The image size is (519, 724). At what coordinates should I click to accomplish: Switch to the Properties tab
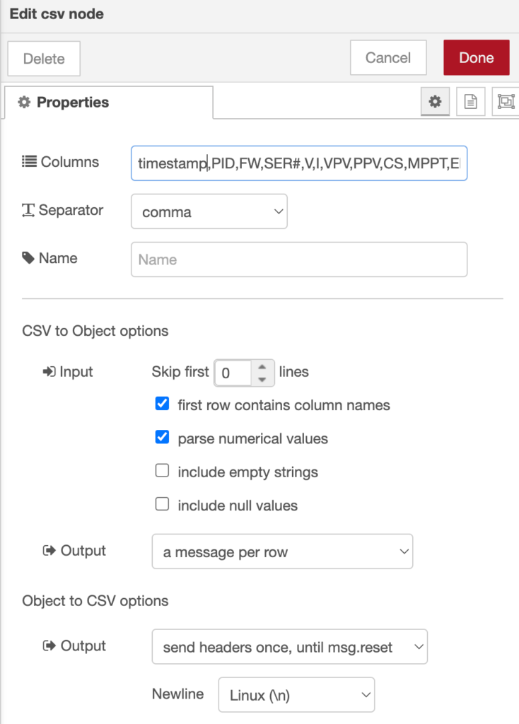(x=71, y=103)
